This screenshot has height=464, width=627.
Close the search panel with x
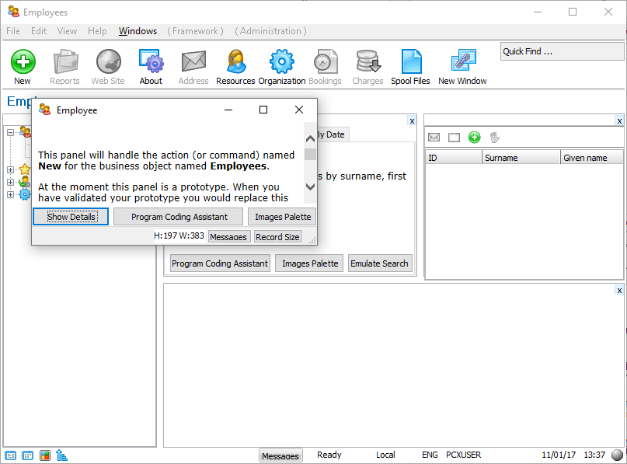pos(412,120)
